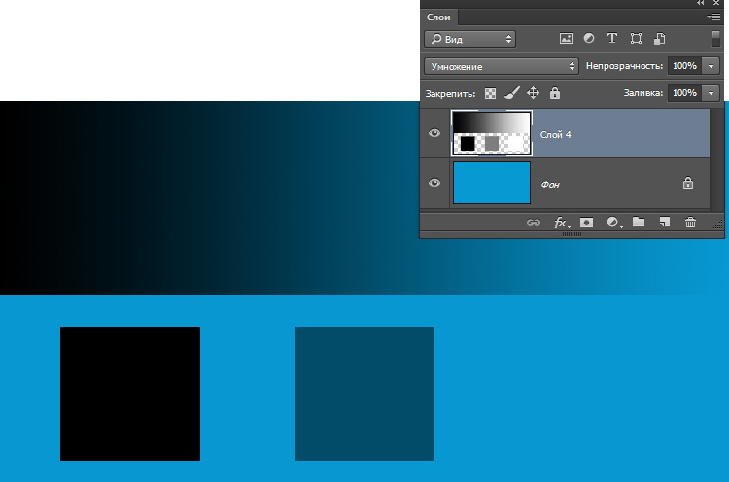Filter layers by pixel layer icon

click(566, 39)
